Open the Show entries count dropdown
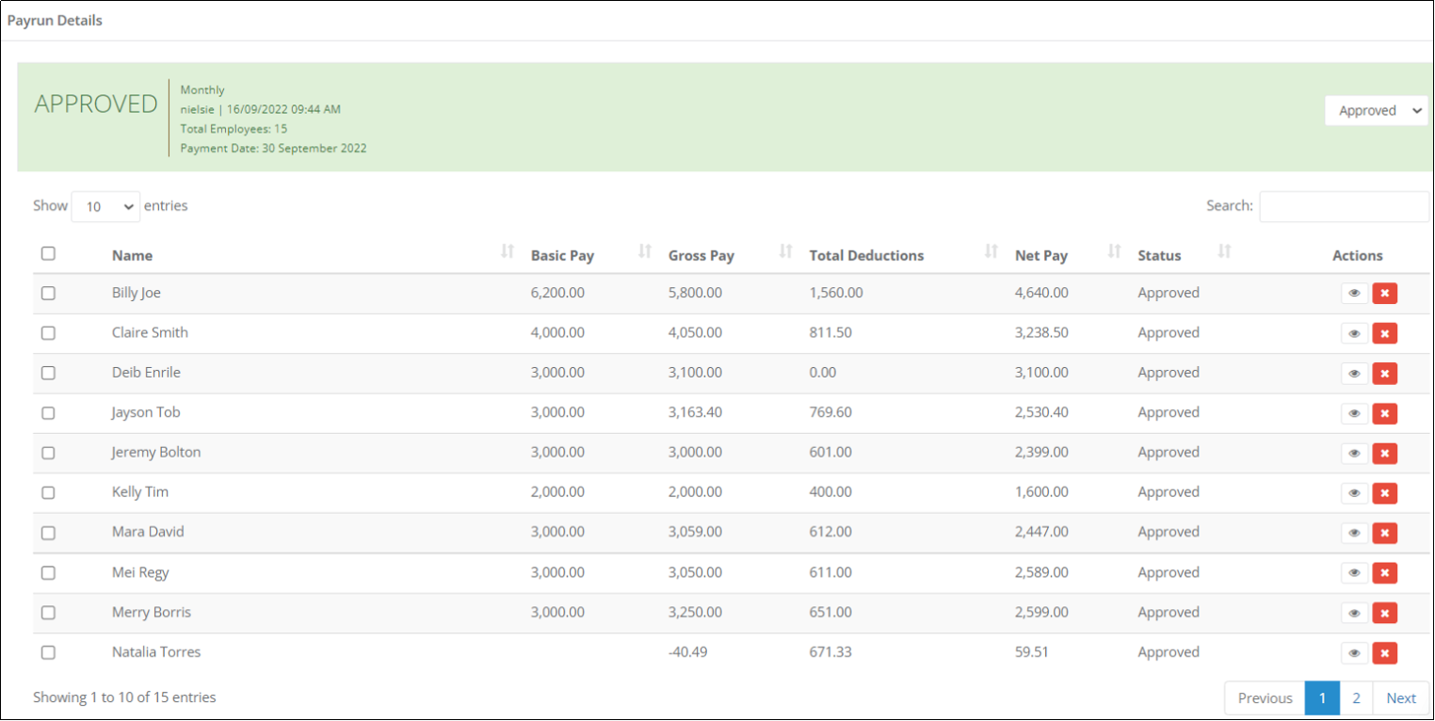Viewport: 1435px width, 721px height. [105, 206]
